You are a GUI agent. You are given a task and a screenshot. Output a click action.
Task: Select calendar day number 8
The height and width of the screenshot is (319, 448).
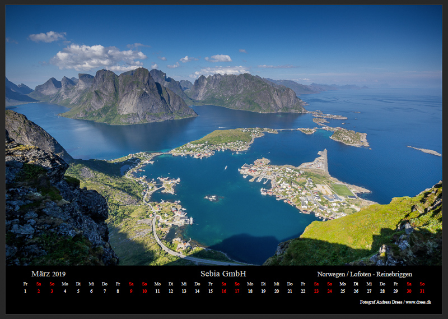tap(118, 291)
